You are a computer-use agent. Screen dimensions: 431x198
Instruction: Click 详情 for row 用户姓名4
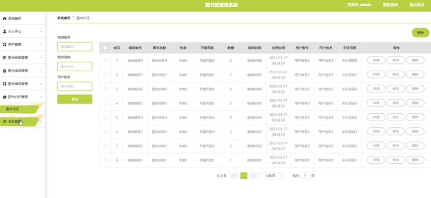376,117
